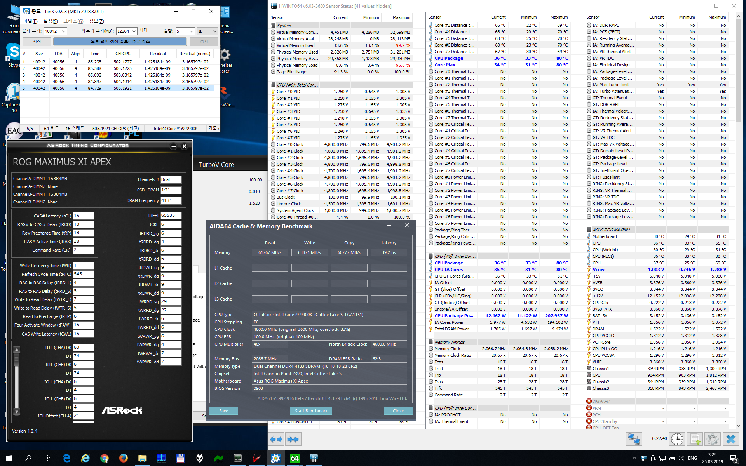Reset min/max values with clock icon
Screen dimensions: 746x466
click(677, 439)
